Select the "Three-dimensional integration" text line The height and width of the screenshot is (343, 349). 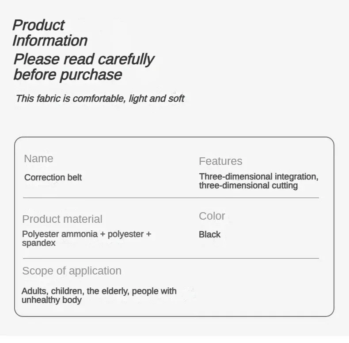click(258, 176)
